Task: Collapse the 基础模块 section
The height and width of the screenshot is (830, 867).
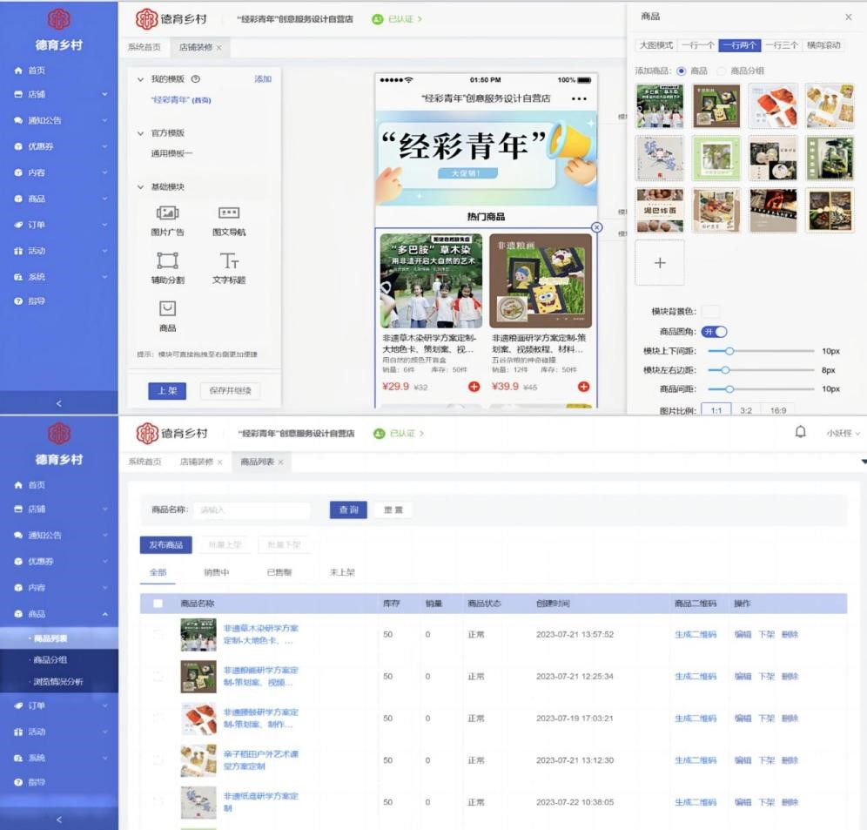Action: pos(141,187)
